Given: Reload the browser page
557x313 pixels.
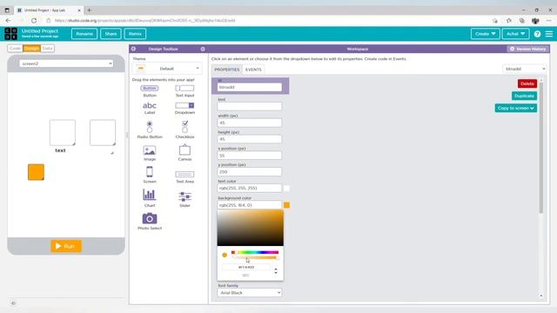Looking at the screenshot, I should pyautogui.click(x=34, y=21).
